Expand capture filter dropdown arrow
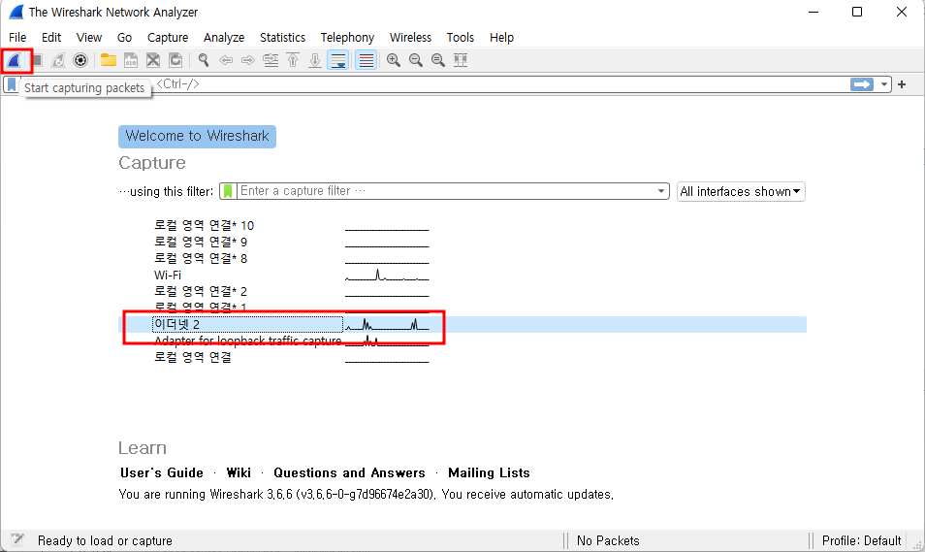This screenshot has width=925, height=552. pyautogui.click(x=661, y=191)
